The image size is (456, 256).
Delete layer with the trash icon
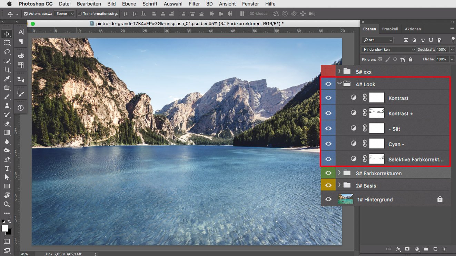tap(444, 249)
